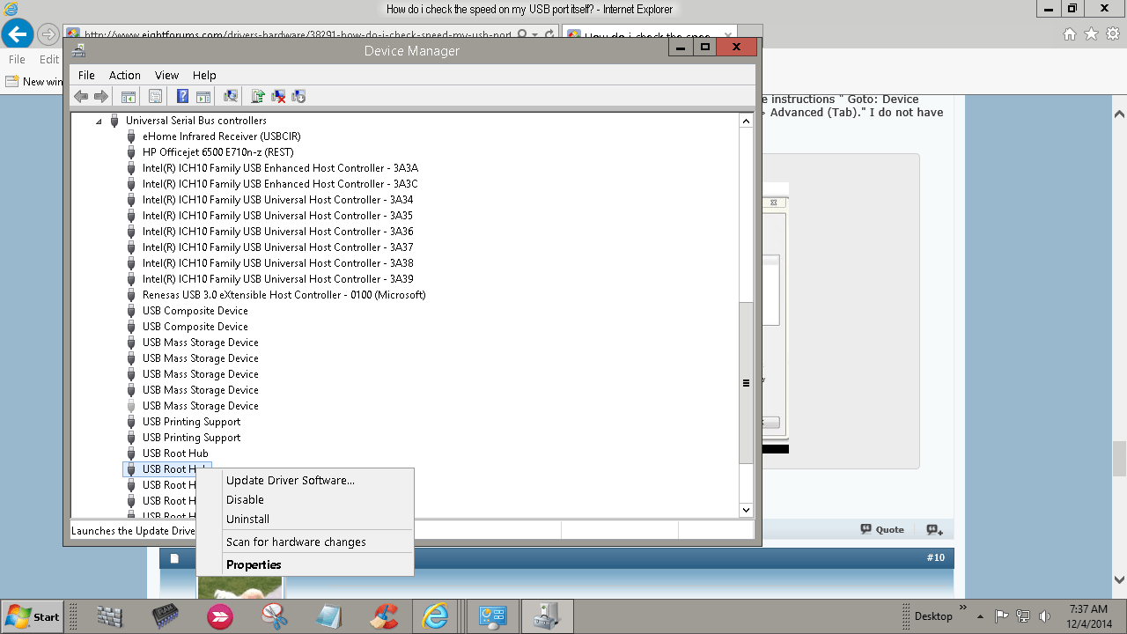This screenshot has width=1127, height=634.
Task: Click the blue Help question mark icon
Action: [182, 96]
